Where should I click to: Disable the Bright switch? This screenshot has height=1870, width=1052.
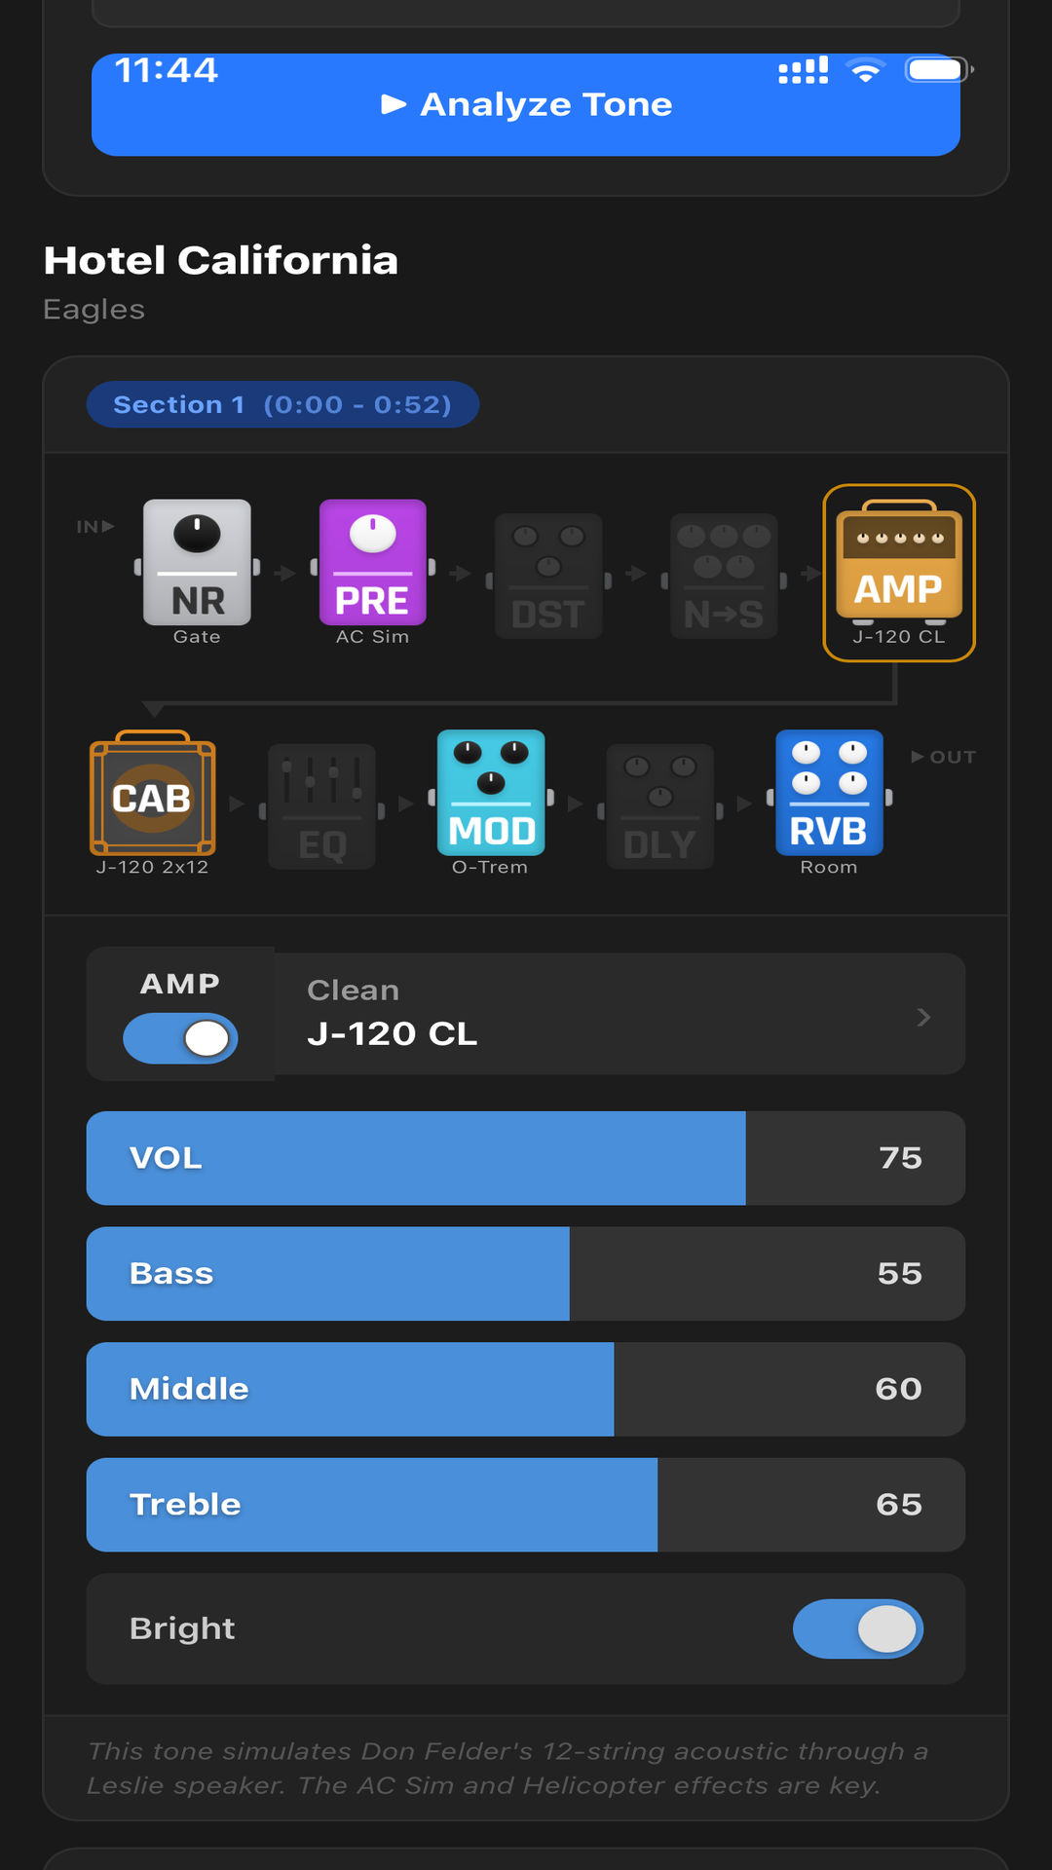pos(857,1628)
